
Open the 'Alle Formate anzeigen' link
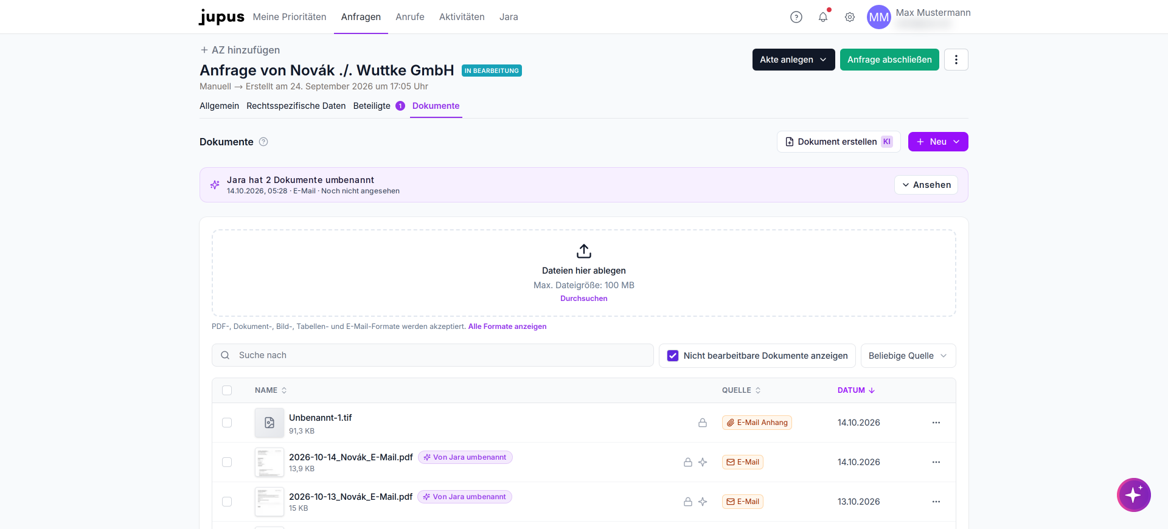pyautogui.click(x=507, y=327)
